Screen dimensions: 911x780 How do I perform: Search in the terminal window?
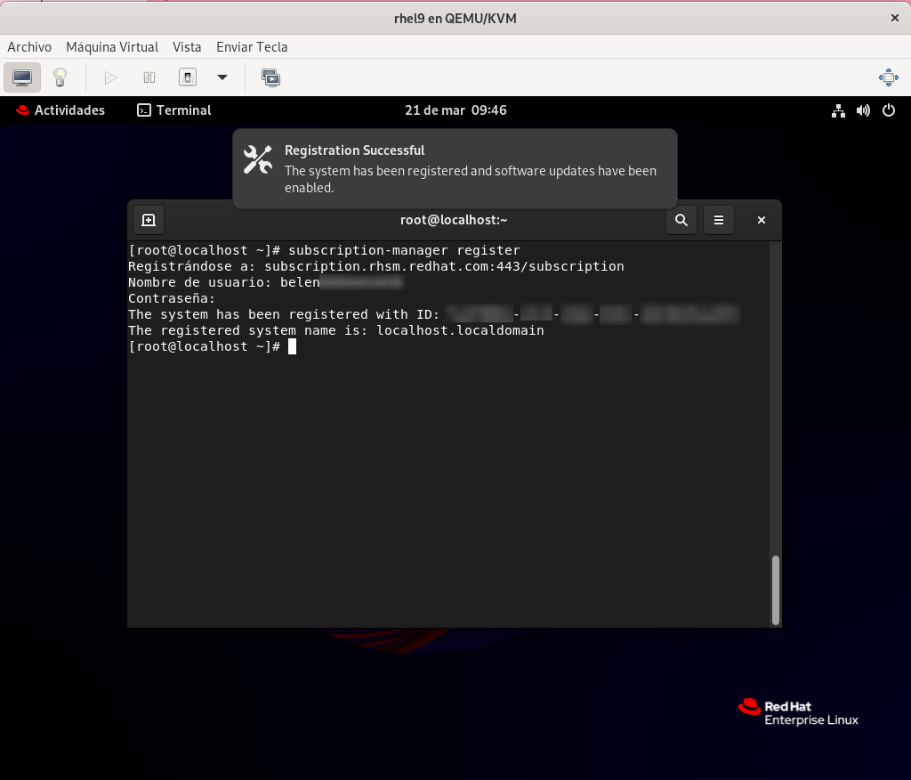681,220
